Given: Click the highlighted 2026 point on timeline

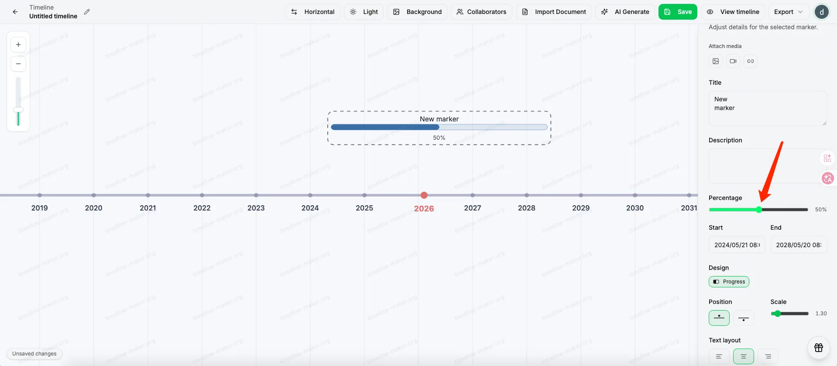Looking at the screenshot, I should [424, 195].
